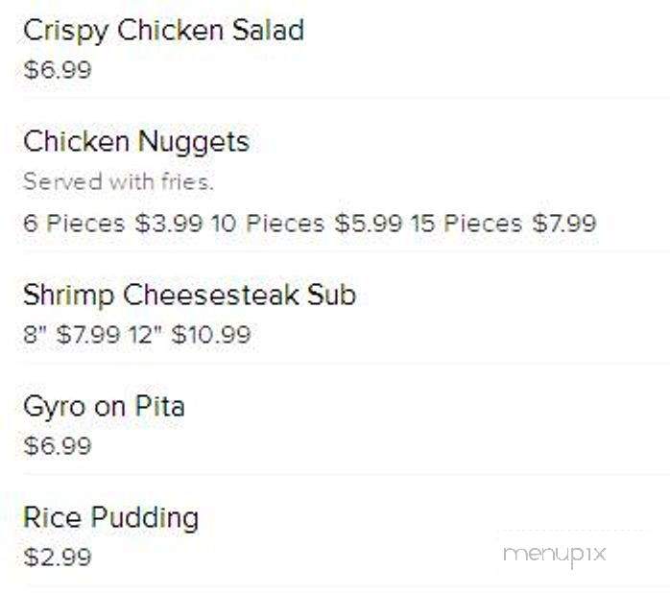Click the Rice Pudding $2.99 price
This screenshot has width=670, height=593.
point(58,557)
